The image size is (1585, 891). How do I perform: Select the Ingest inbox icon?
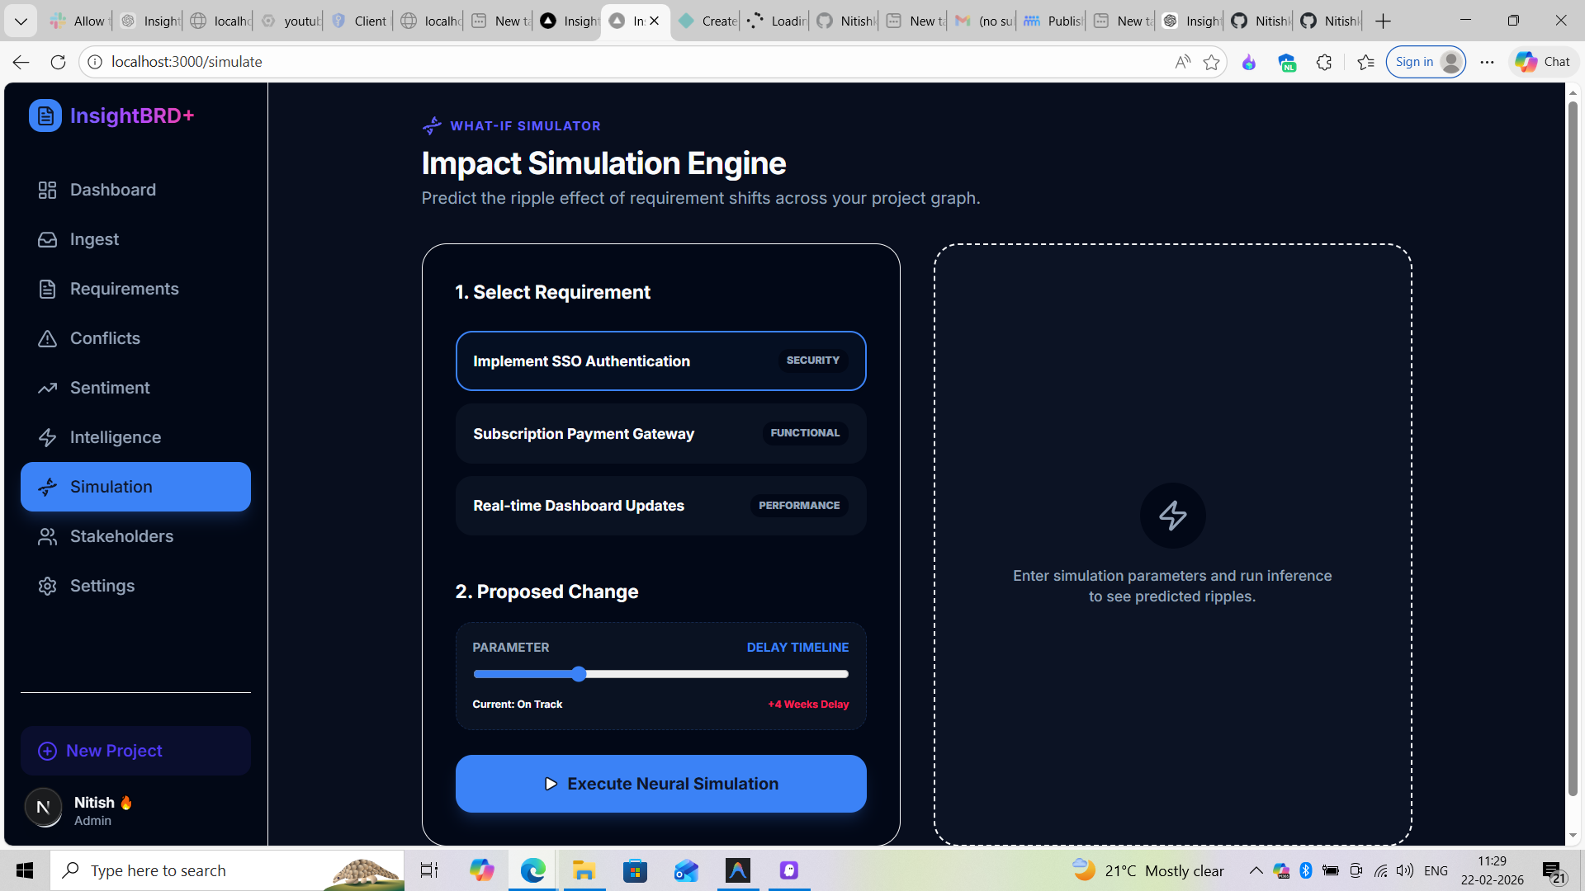(48, 239)
